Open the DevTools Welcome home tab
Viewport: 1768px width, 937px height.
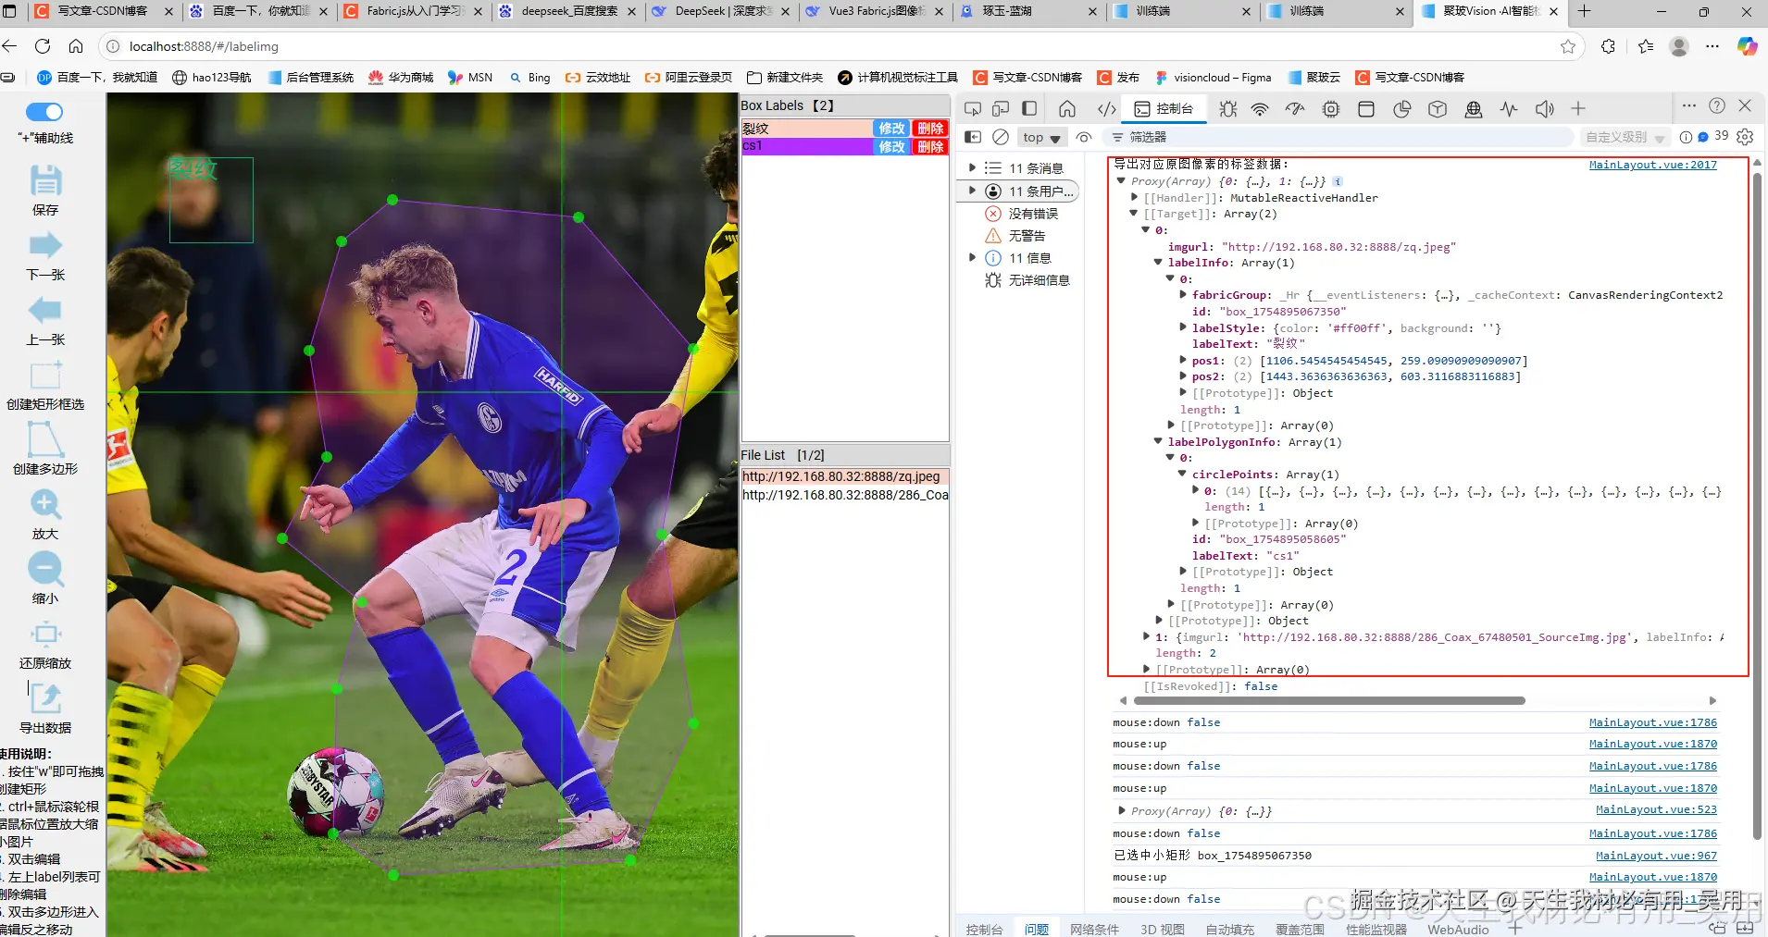tap(1067, 109)
